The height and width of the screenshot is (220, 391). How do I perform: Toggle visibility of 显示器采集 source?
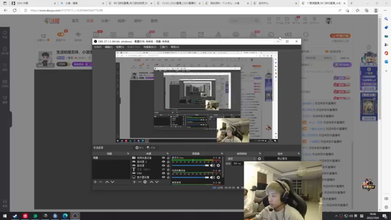(x=163, y=177)
